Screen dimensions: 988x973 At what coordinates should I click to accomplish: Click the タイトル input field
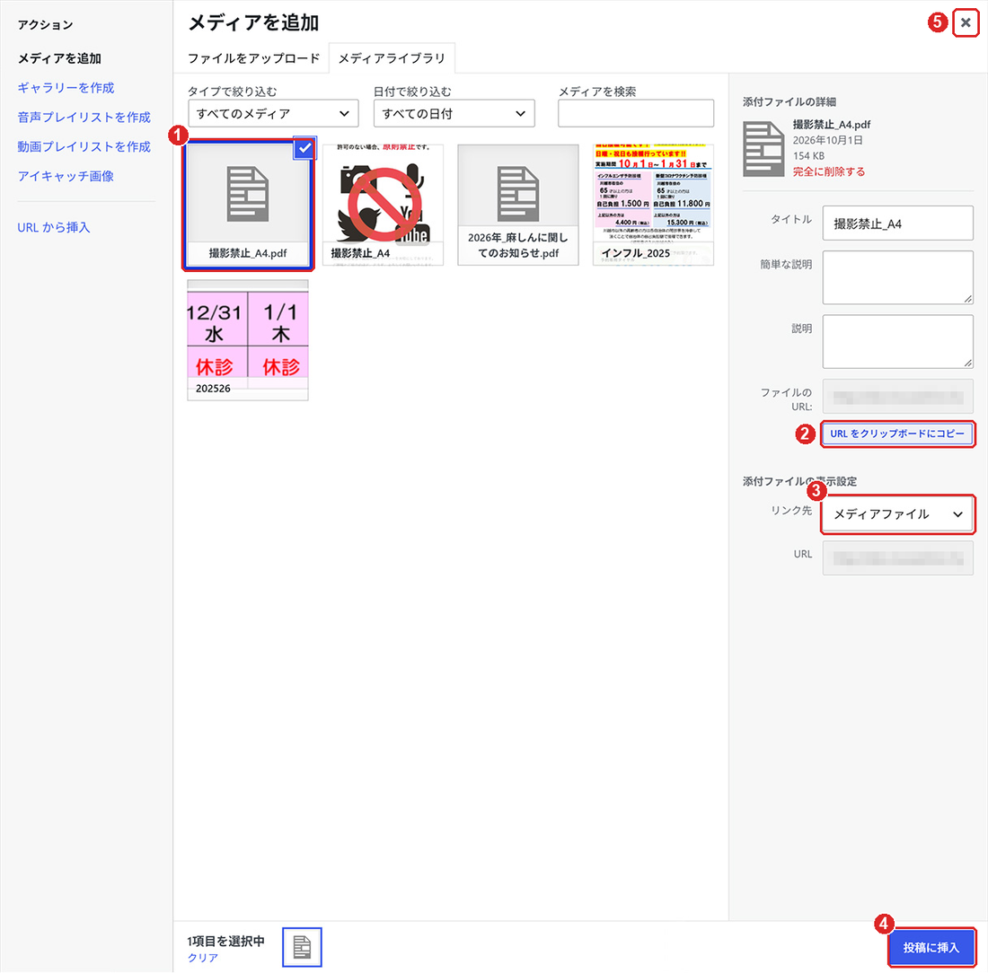coord(897,223)
